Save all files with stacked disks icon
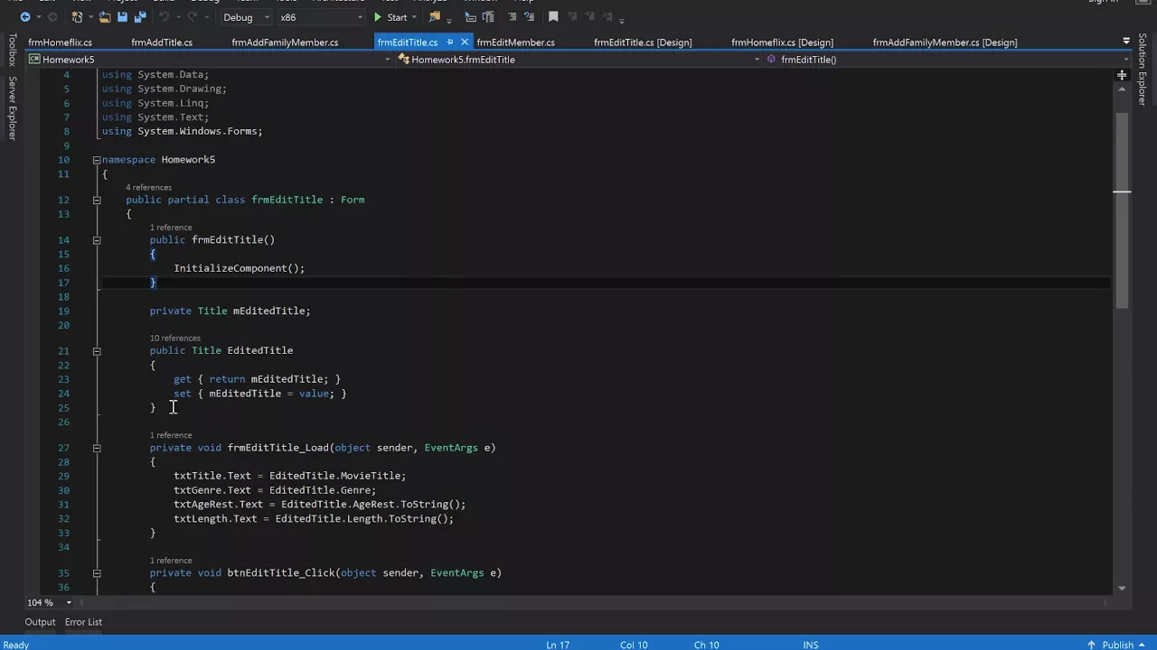This screenshot has height=650, width=1157. point(139,17)
